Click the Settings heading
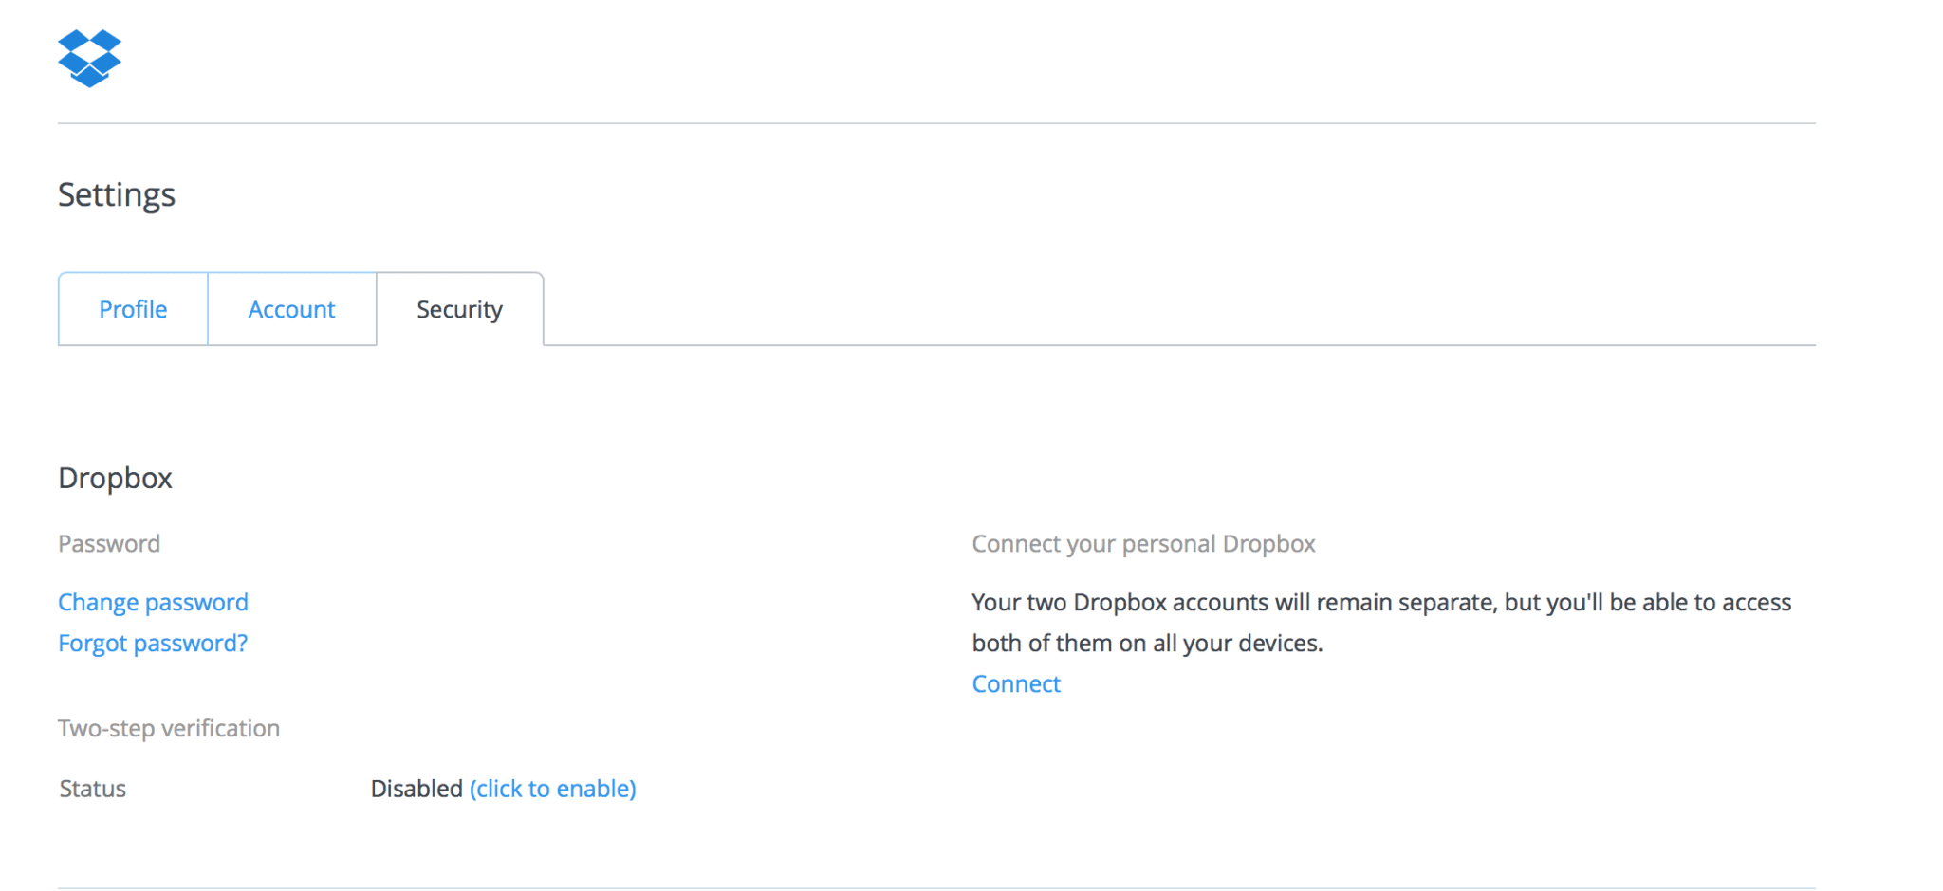Screen dimensions: 1943x891 (x=117, y=194)
